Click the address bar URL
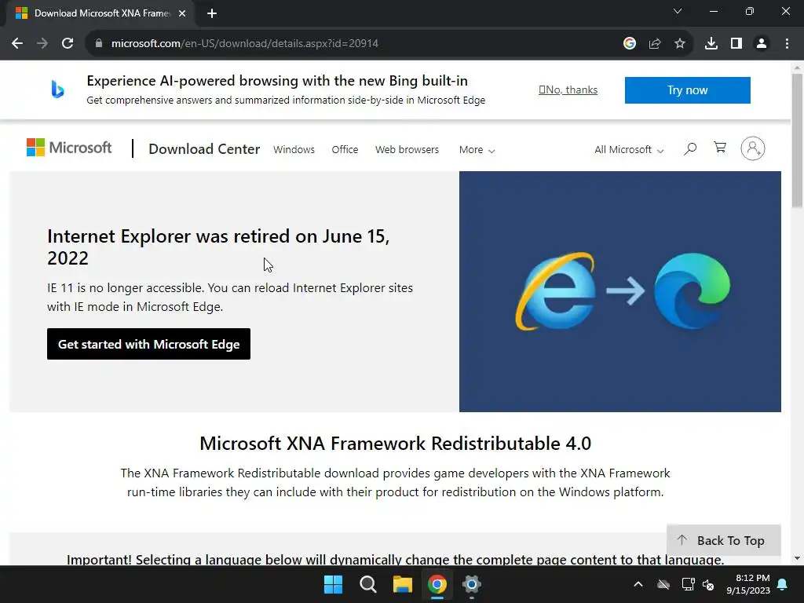The width and height of the screenshot is (804, 603). tap(245, 44)
